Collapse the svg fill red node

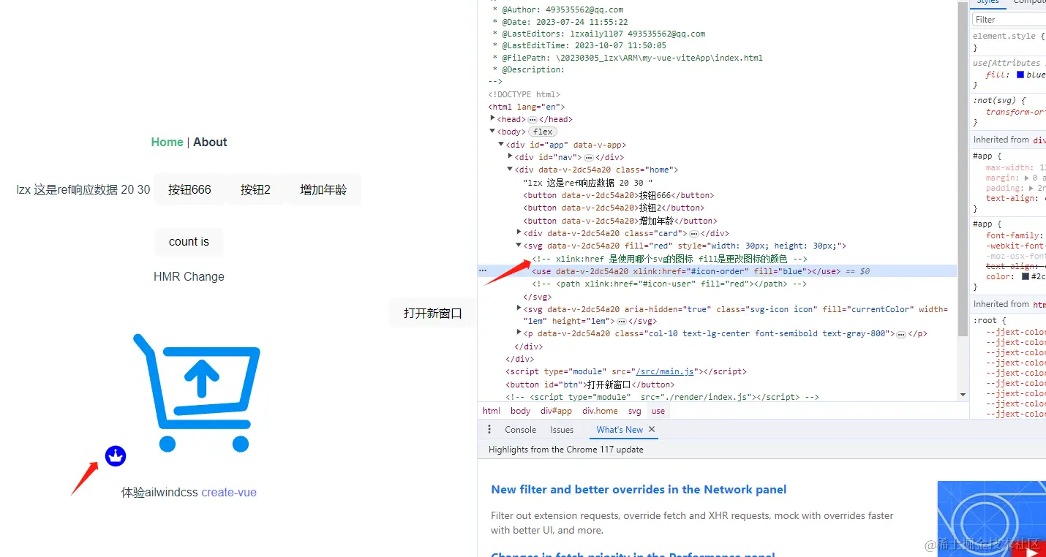click(519, 246)
